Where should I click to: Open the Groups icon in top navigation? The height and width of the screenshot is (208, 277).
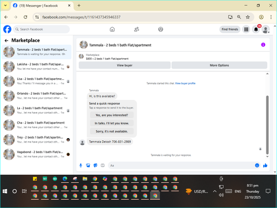point(161,29)
